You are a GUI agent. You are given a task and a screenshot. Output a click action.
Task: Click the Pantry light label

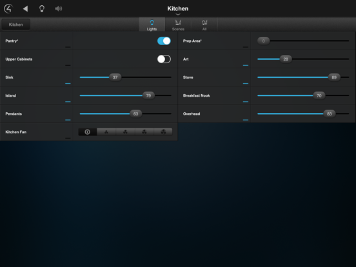pos(12,41)
